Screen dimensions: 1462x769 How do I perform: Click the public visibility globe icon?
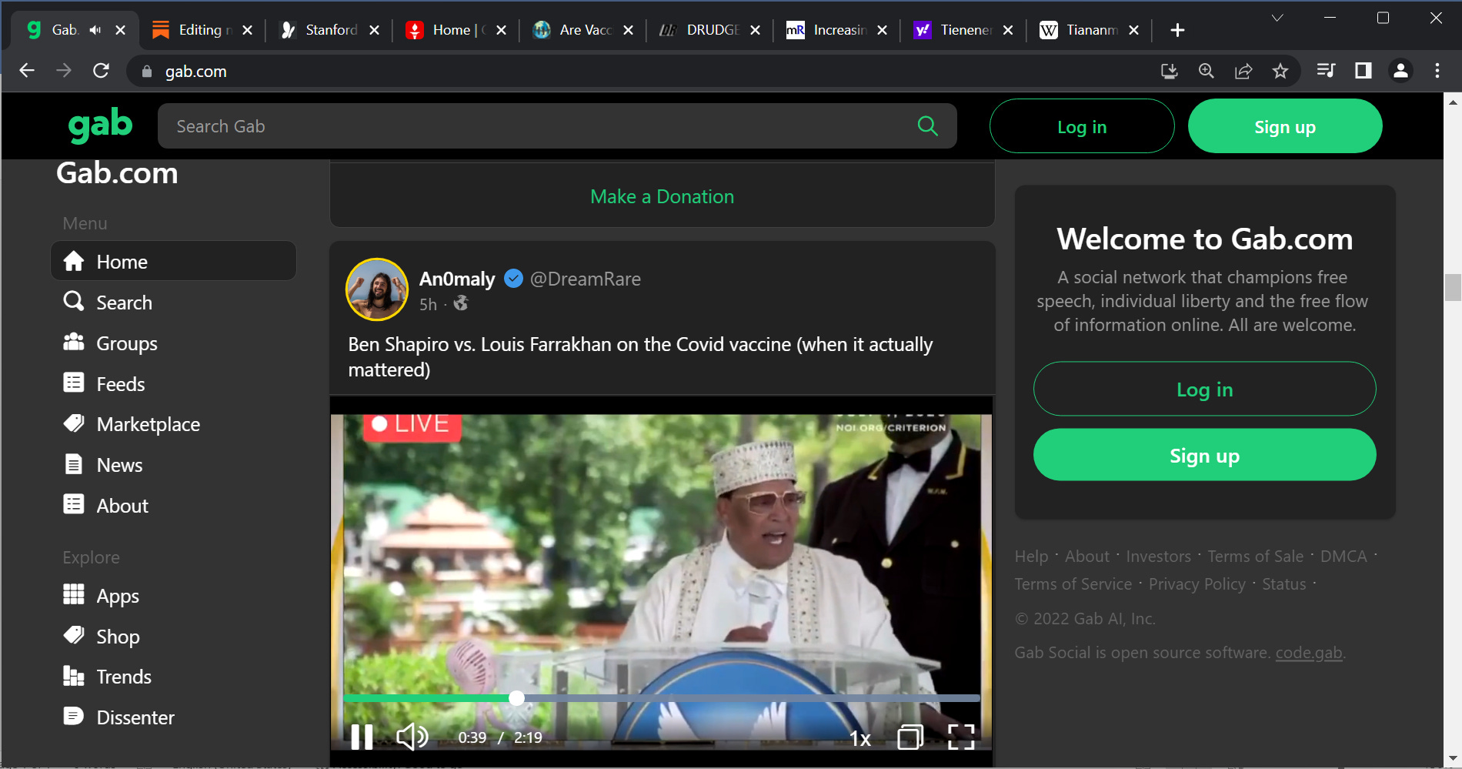pos(461,303)
